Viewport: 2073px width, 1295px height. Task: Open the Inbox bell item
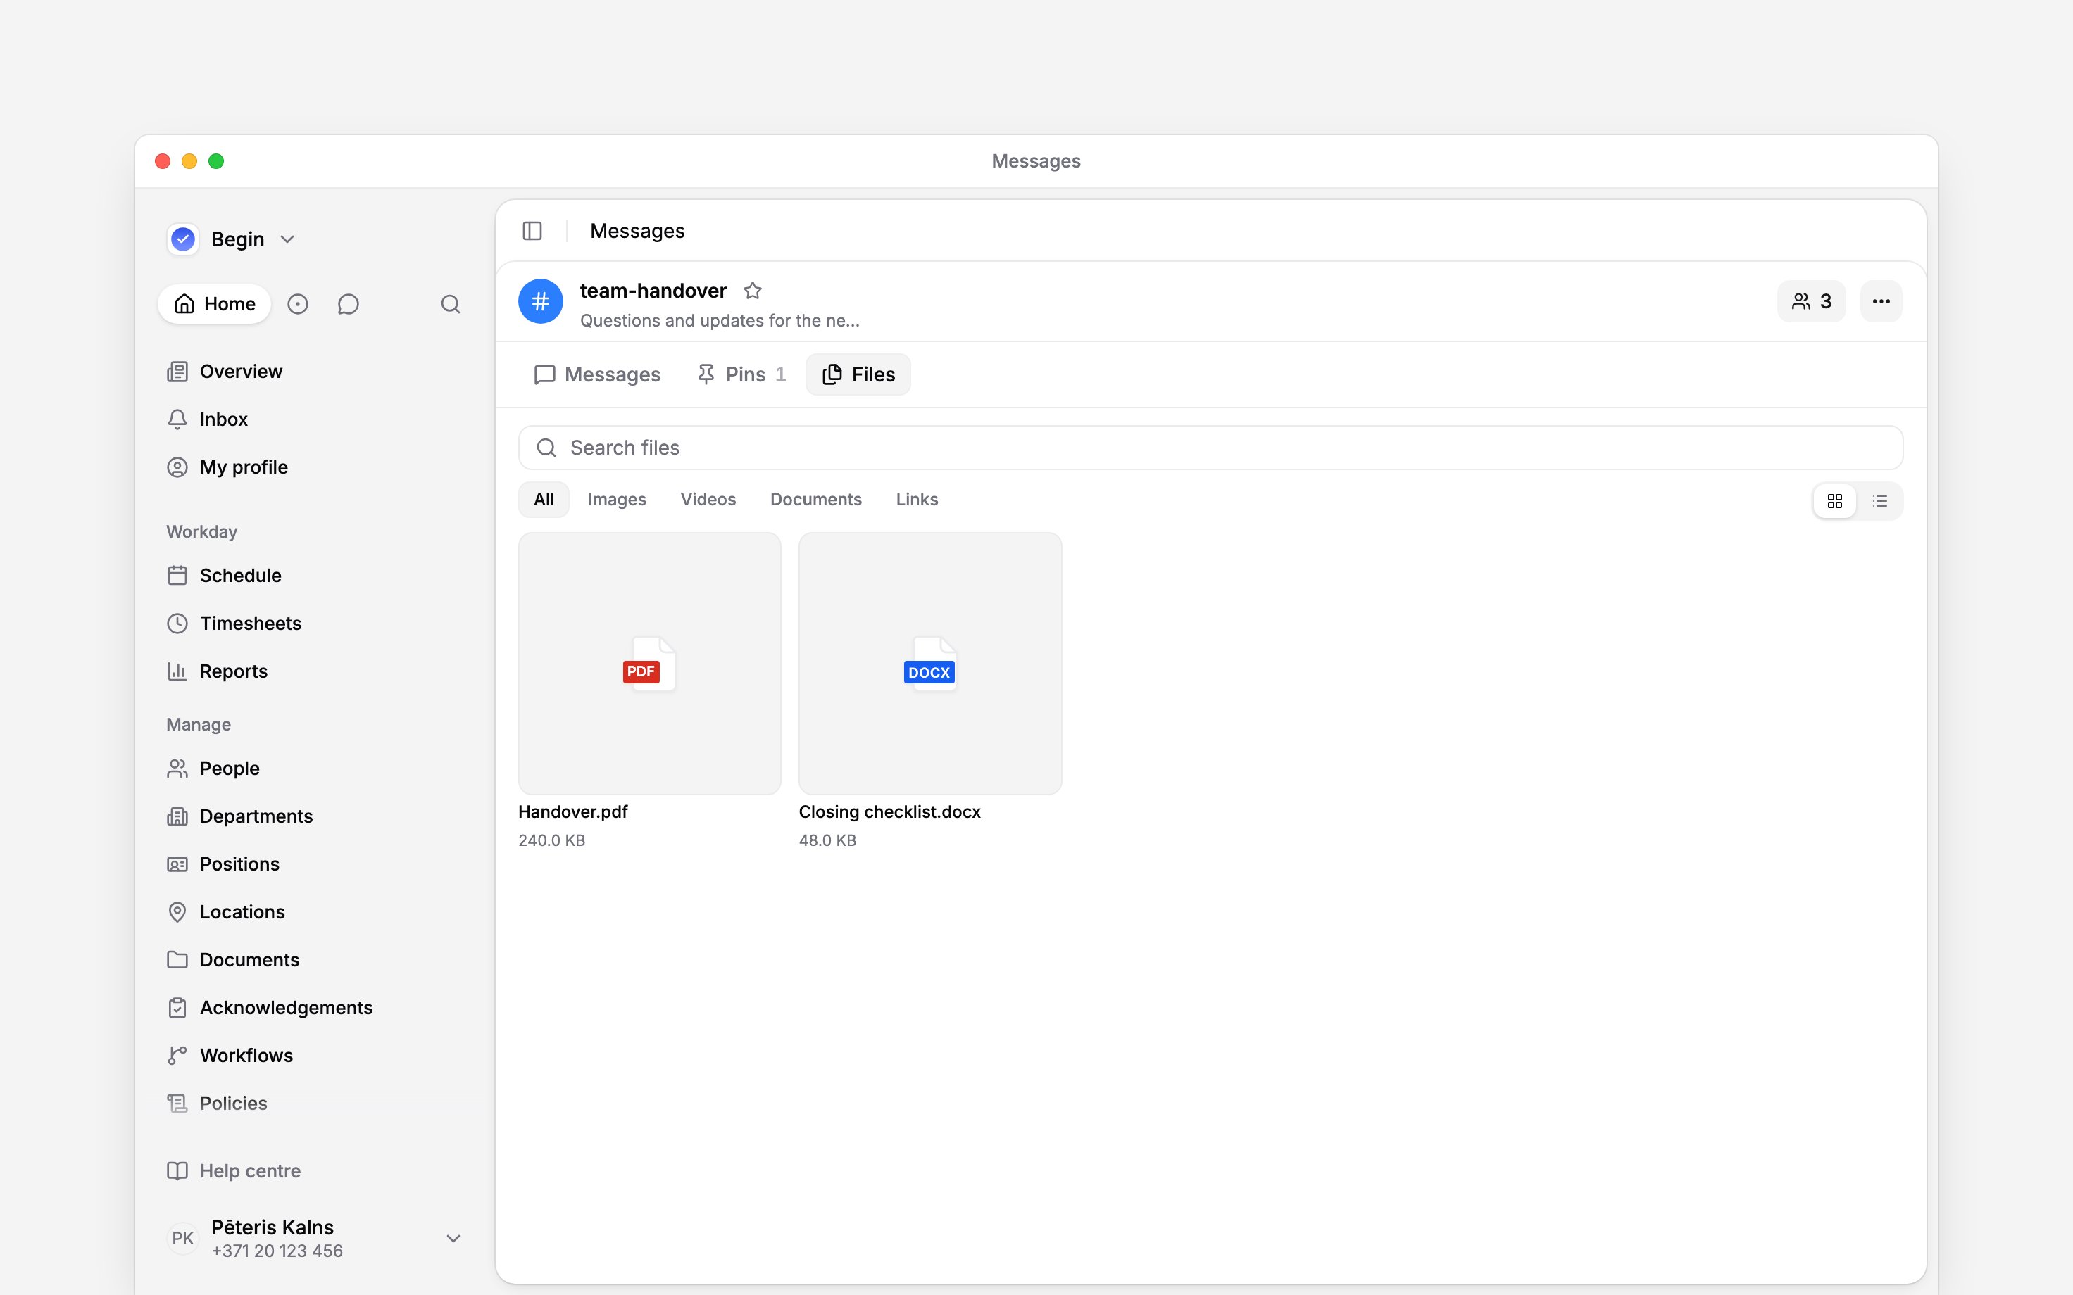pyautogui.click(x=314, y=419)
